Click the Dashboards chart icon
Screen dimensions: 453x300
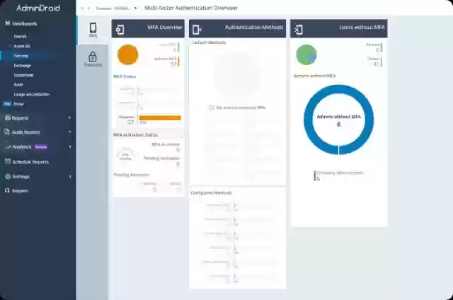click(x=8, y=23)
